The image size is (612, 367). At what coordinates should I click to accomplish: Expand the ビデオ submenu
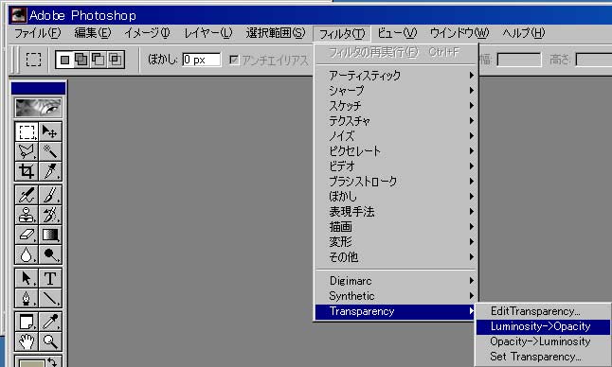[x=396, y=166]
